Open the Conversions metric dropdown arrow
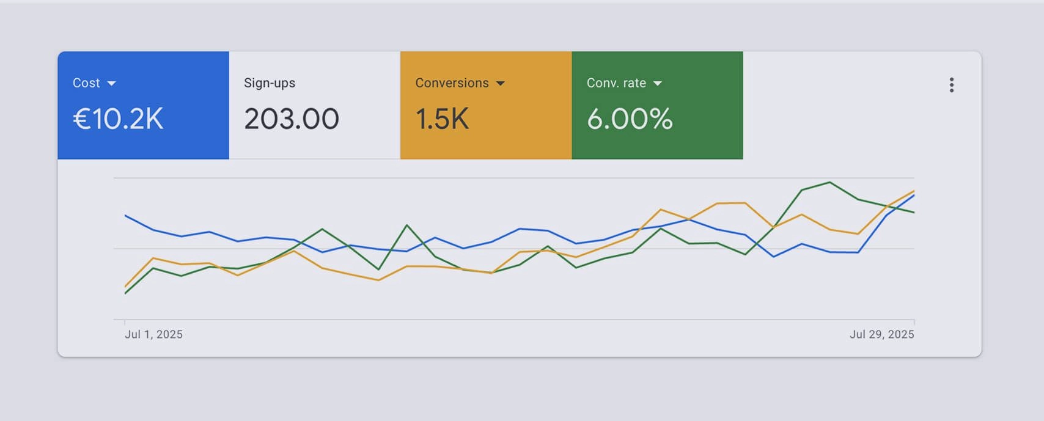The image size is (1044, 421). pos(501,84)
